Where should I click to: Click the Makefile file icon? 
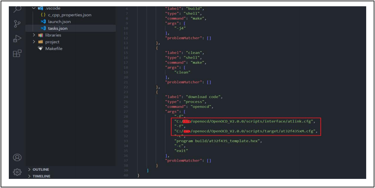tap(40, 48)
